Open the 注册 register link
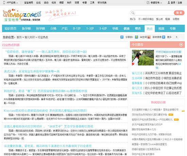Viewport: 187px width, 156px height. [x=180, y=3]
